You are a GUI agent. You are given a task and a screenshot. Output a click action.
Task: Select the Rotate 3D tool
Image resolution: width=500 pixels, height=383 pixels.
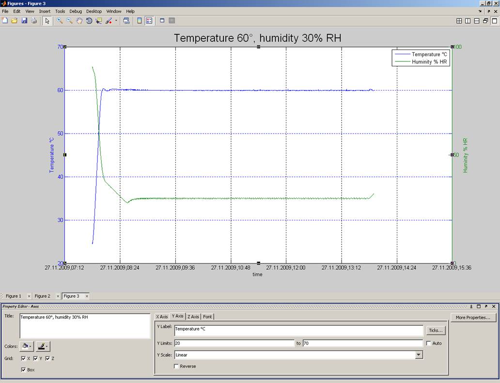(89, 21)
